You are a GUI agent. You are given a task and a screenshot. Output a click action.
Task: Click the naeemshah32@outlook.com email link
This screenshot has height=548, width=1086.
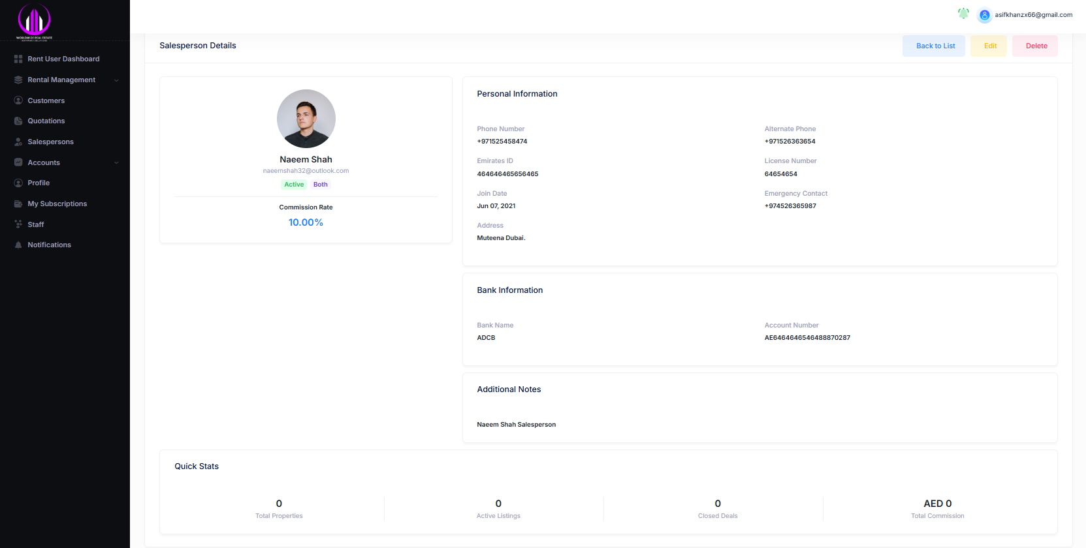pos(306,171)
